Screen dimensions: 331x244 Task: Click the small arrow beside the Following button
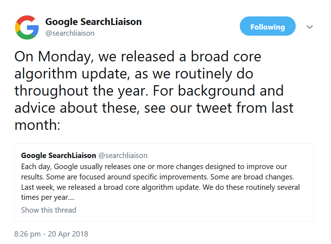(x=310, y=26)
